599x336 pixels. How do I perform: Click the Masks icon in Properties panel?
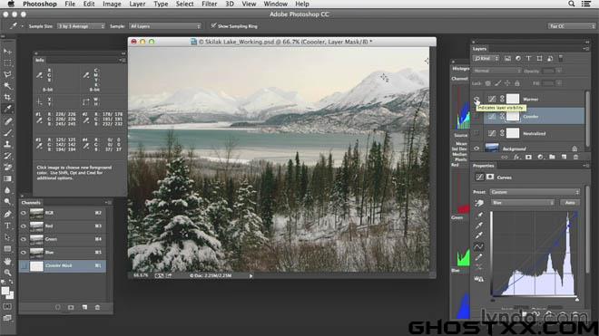(x=490, y=177)
